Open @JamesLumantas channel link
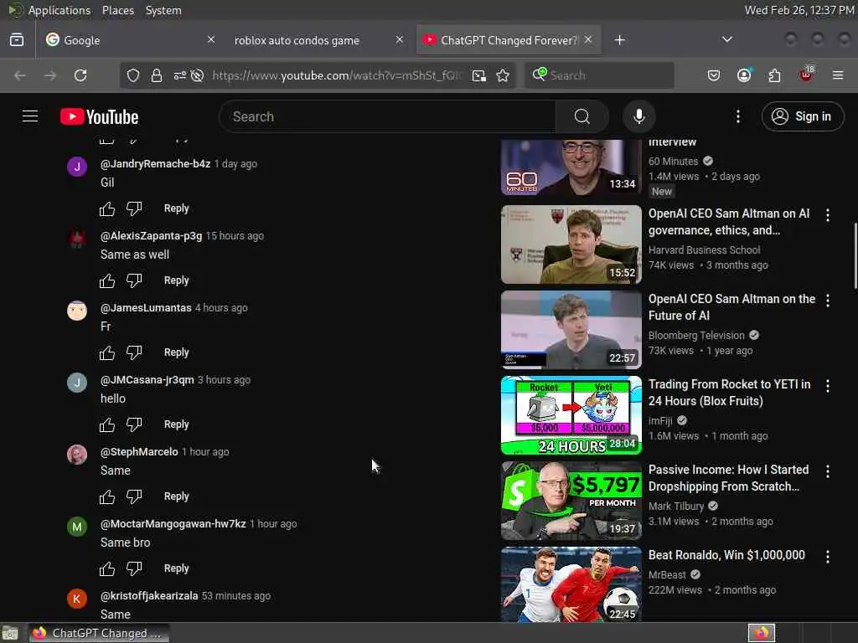 tap(146, 308)
